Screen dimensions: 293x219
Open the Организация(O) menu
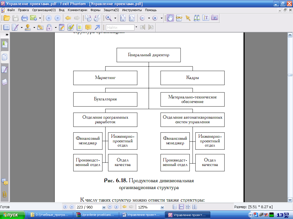(44, 10)
